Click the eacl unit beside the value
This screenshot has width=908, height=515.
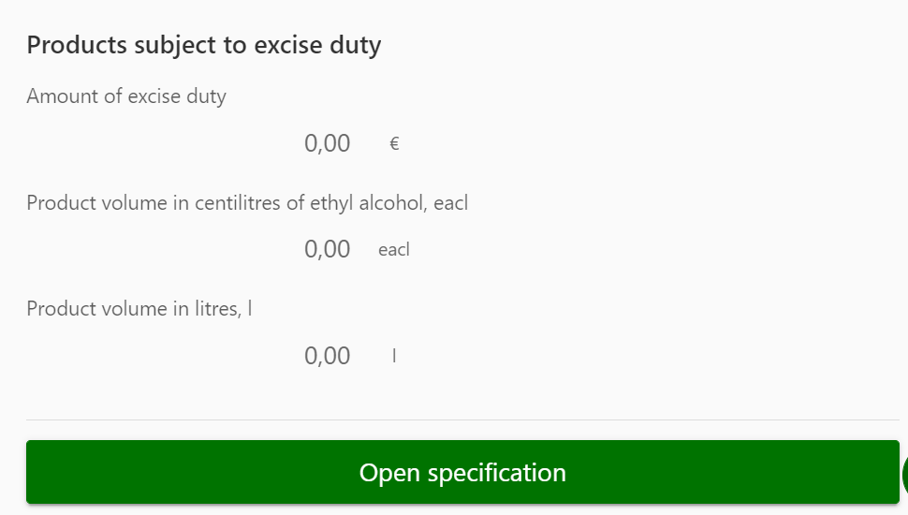click(394, 250)
